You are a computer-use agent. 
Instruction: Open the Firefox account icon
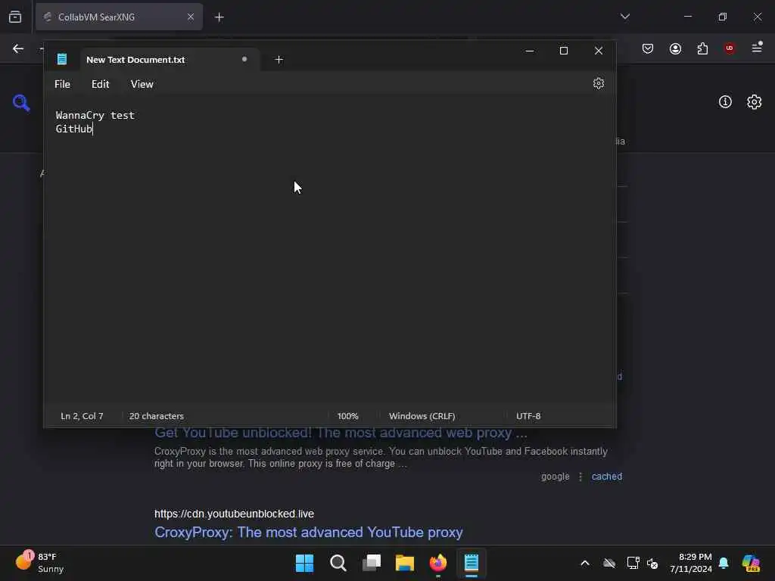coord(675,48)
